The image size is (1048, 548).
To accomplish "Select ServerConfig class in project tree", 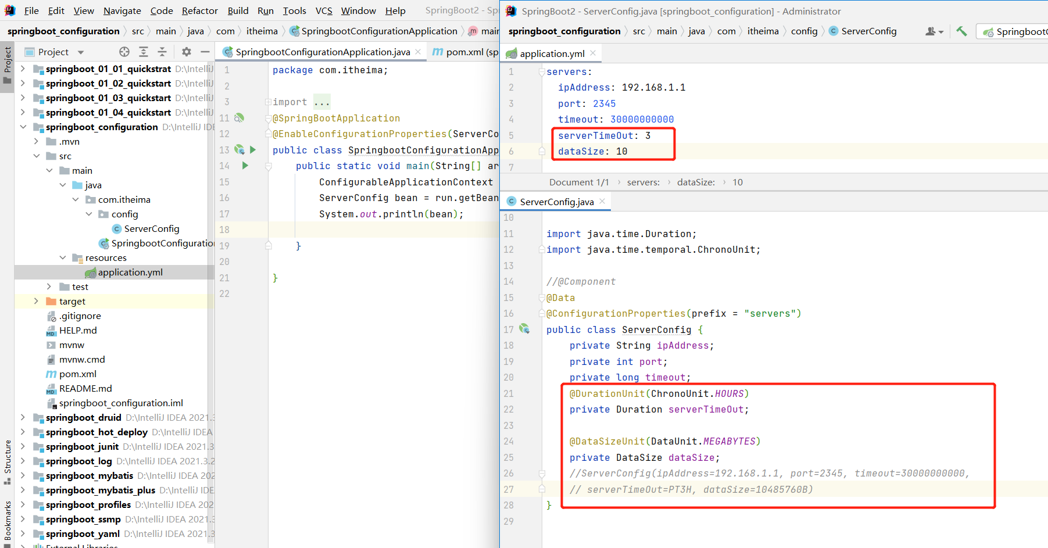I will click(x=151, y=228).
